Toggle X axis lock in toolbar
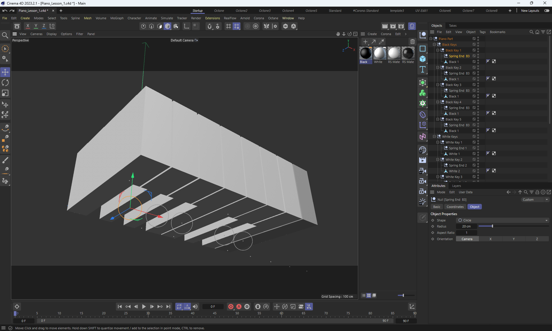552x331 pixels. (x=28, y=26)
